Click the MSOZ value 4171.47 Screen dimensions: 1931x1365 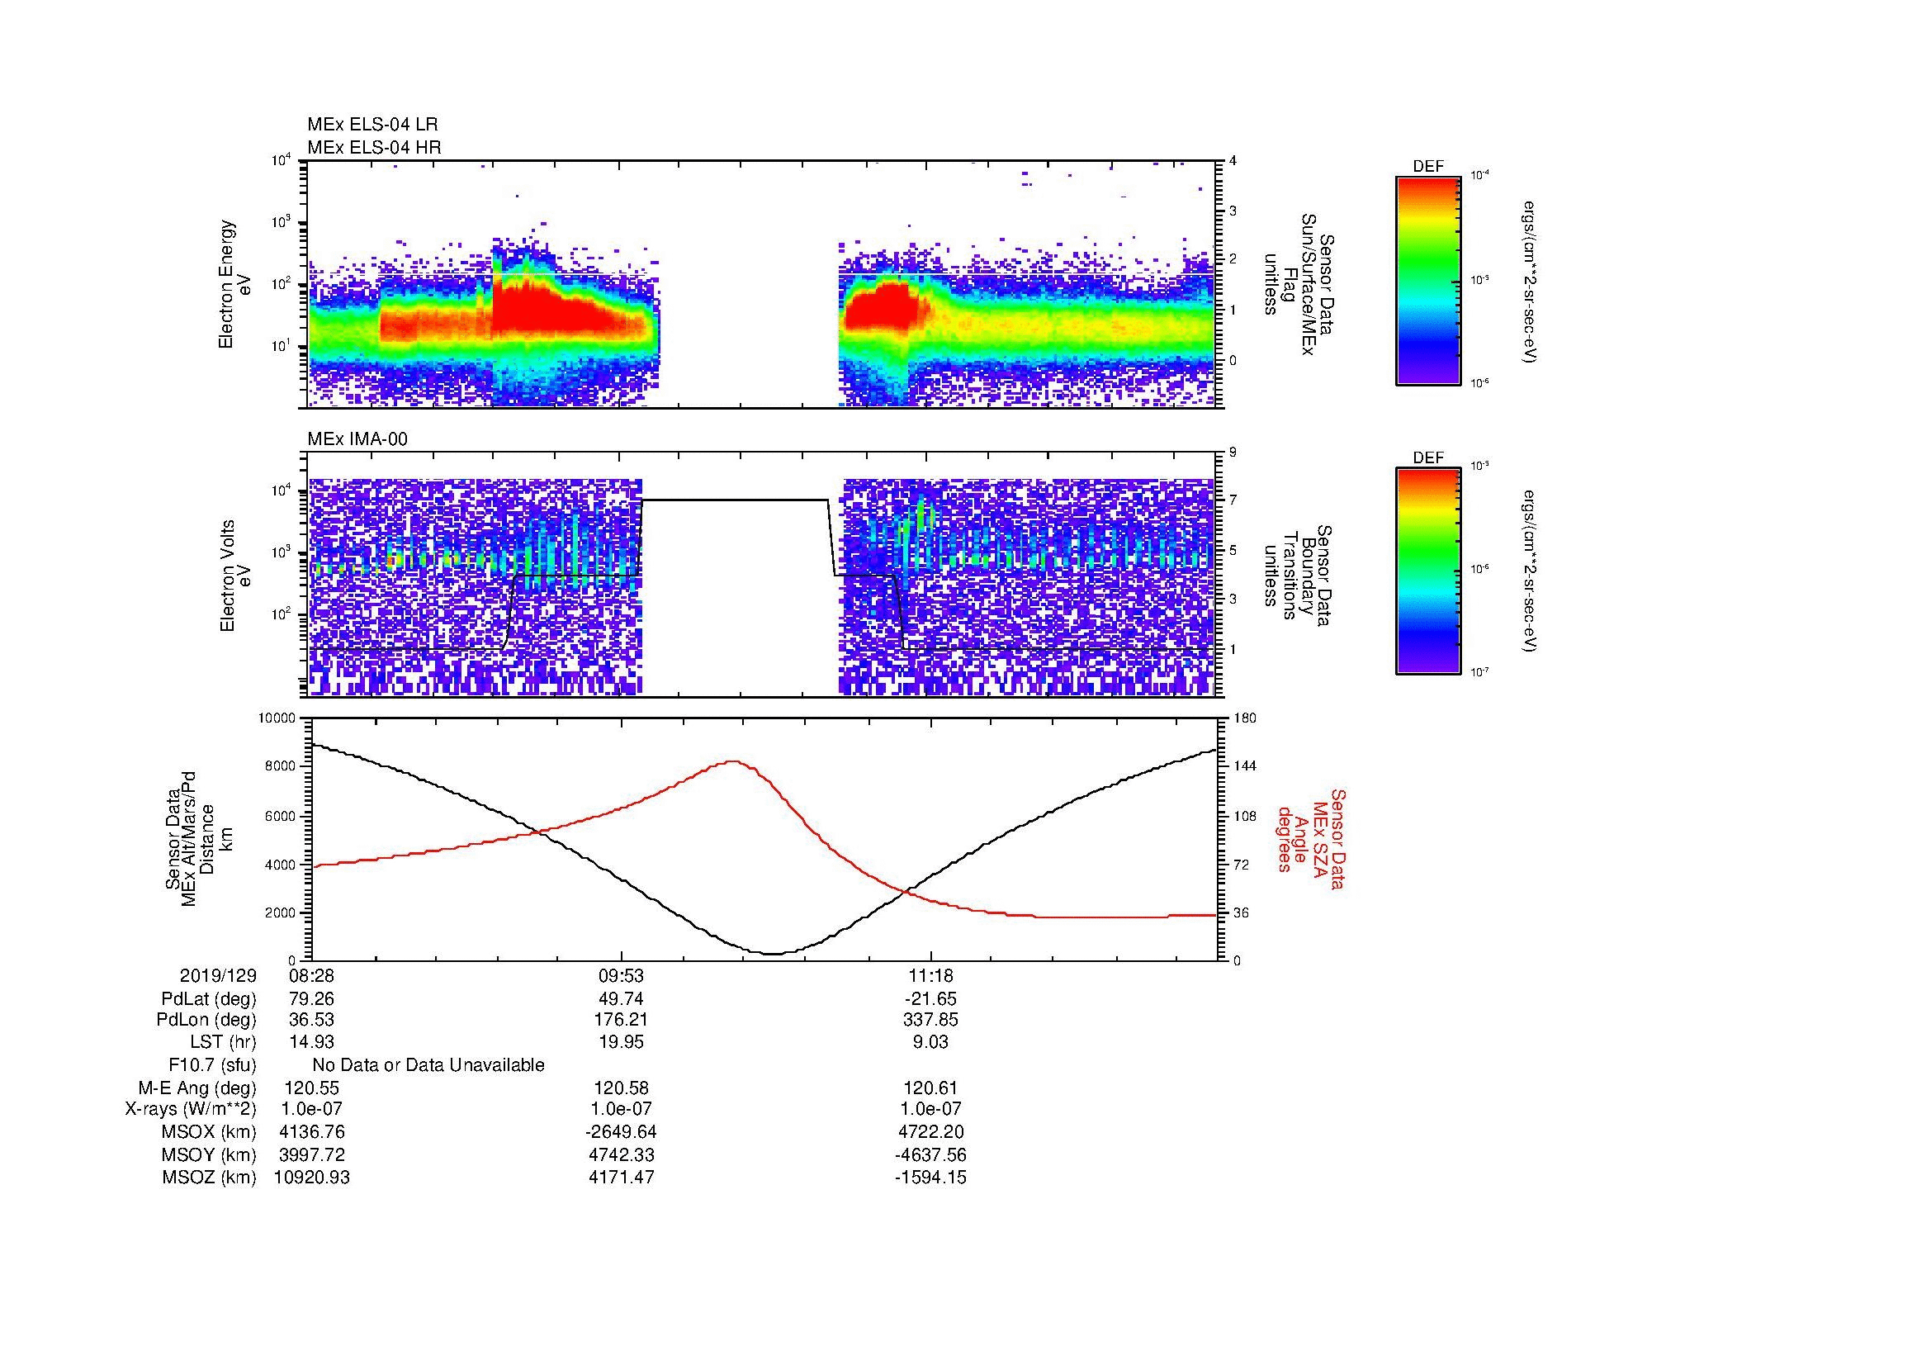click(621, 1178)
